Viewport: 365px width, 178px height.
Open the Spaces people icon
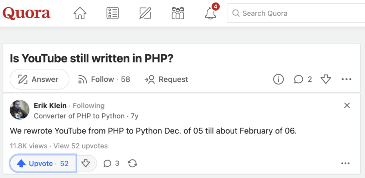pos(178,14)
